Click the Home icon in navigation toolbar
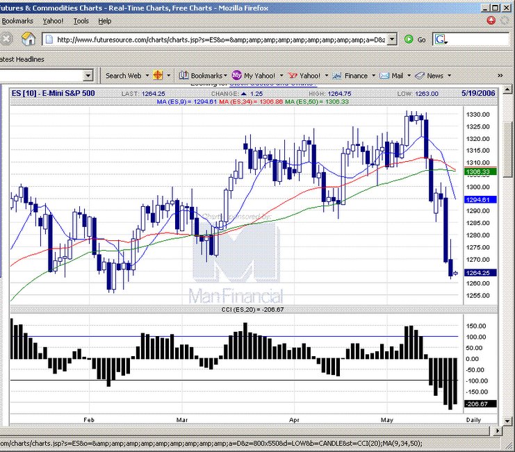 [x=28, y=39]
